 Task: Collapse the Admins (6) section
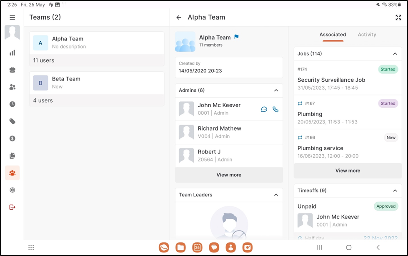(276, 90)
